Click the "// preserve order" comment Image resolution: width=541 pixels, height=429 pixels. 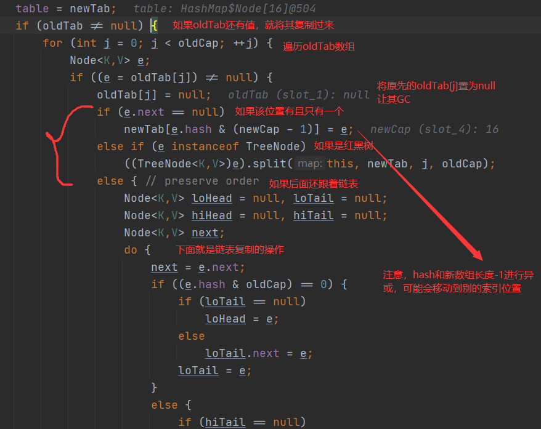pos(202,181)
